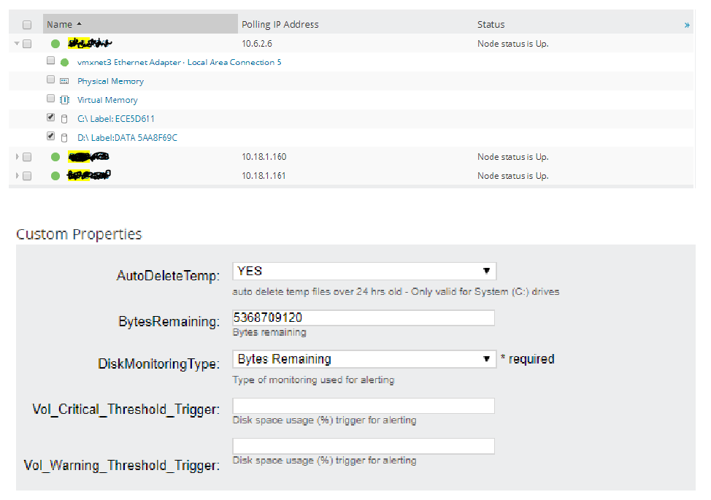Open the DiskMonitoringType dropdown
The image size is (711, 500).
(x=364, y=359)
